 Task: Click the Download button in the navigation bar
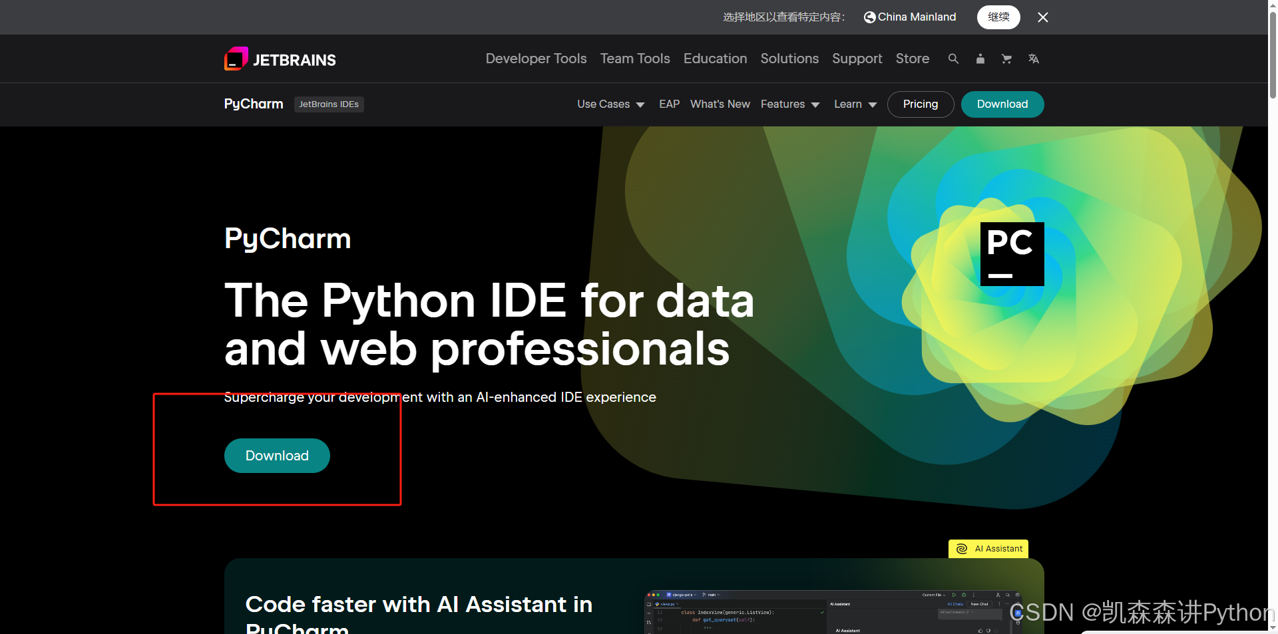coord(1002,104)
